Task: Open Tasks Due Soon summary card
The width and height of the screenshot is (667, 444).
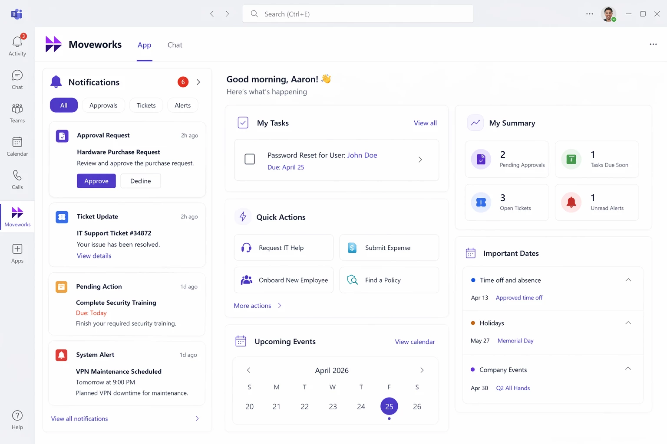Action: (597, 159)
